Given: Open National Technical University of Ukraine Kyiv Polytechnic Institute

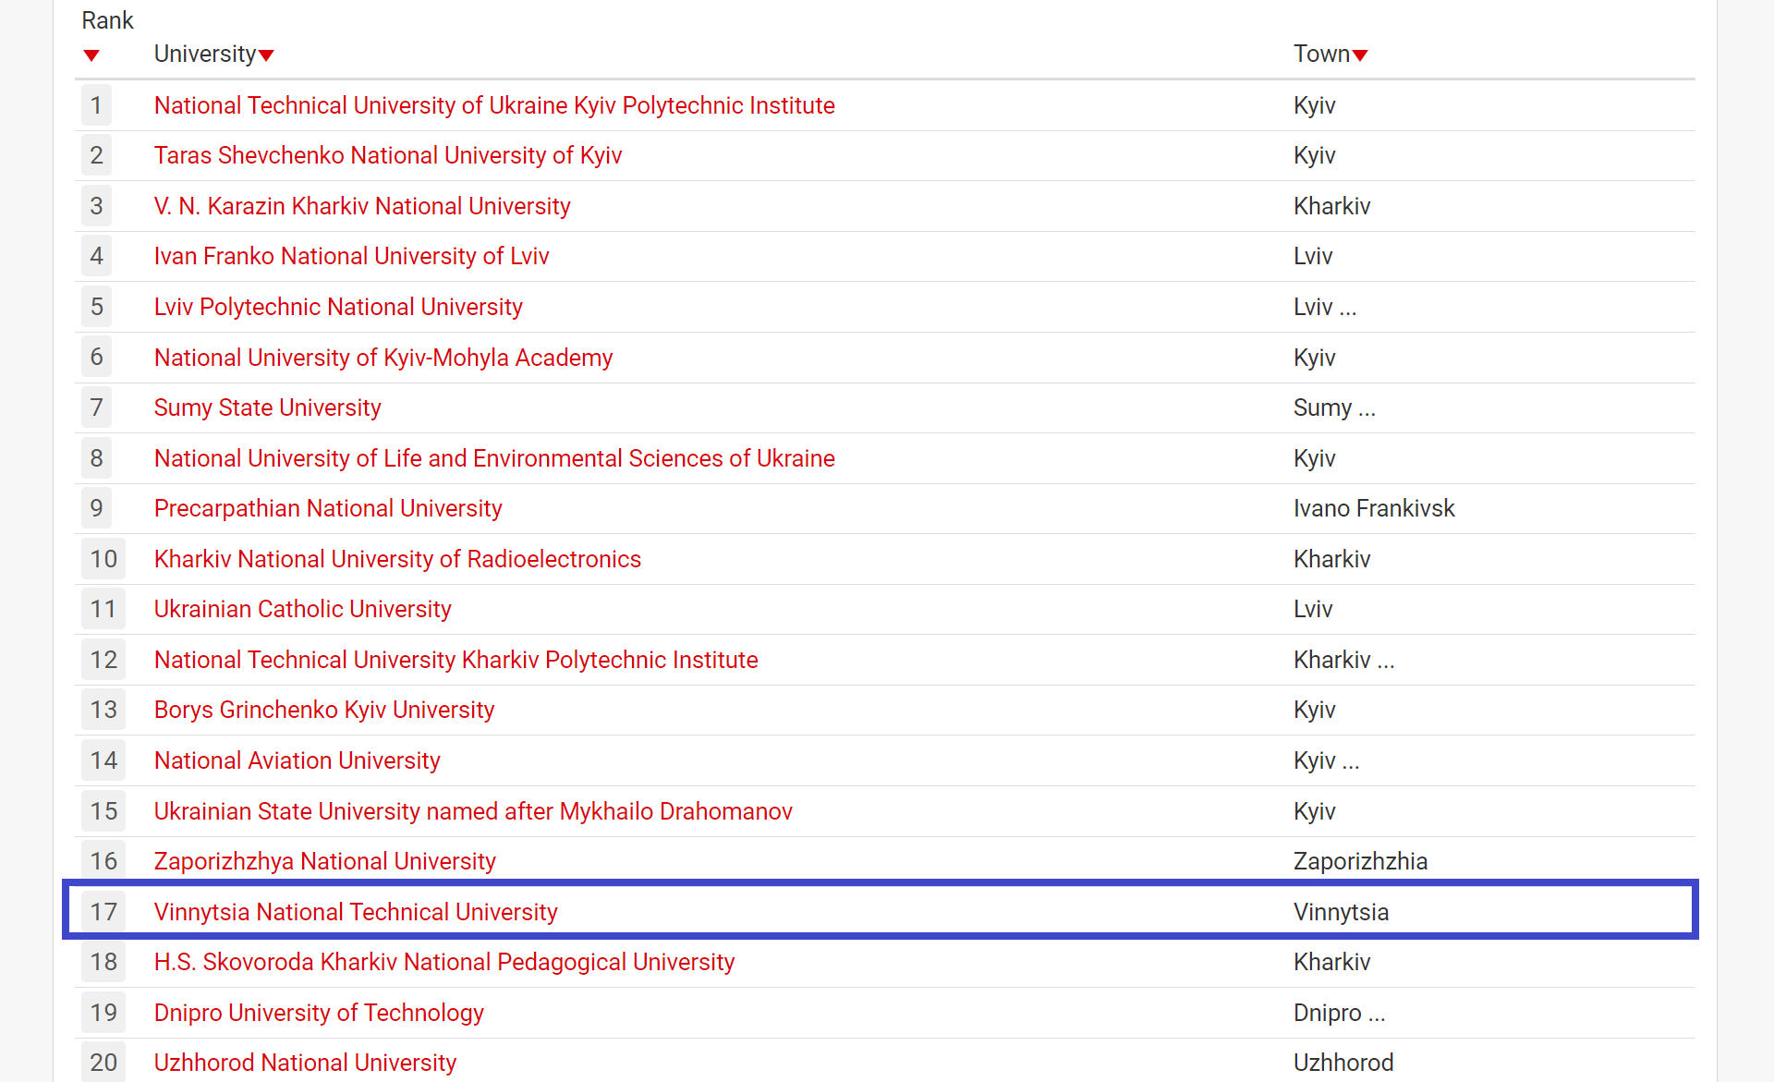Looking at the screenshot, I should pyautogui.click(x=494, y=105).
